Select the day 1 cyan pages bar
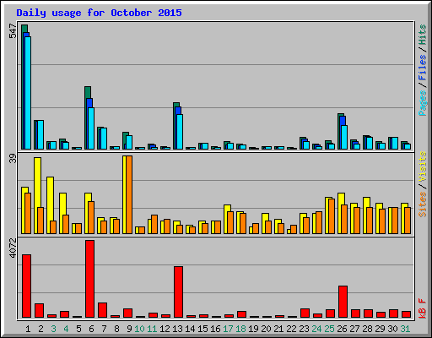The height and width of the screenshot is (338, 432). coord(28,93)
